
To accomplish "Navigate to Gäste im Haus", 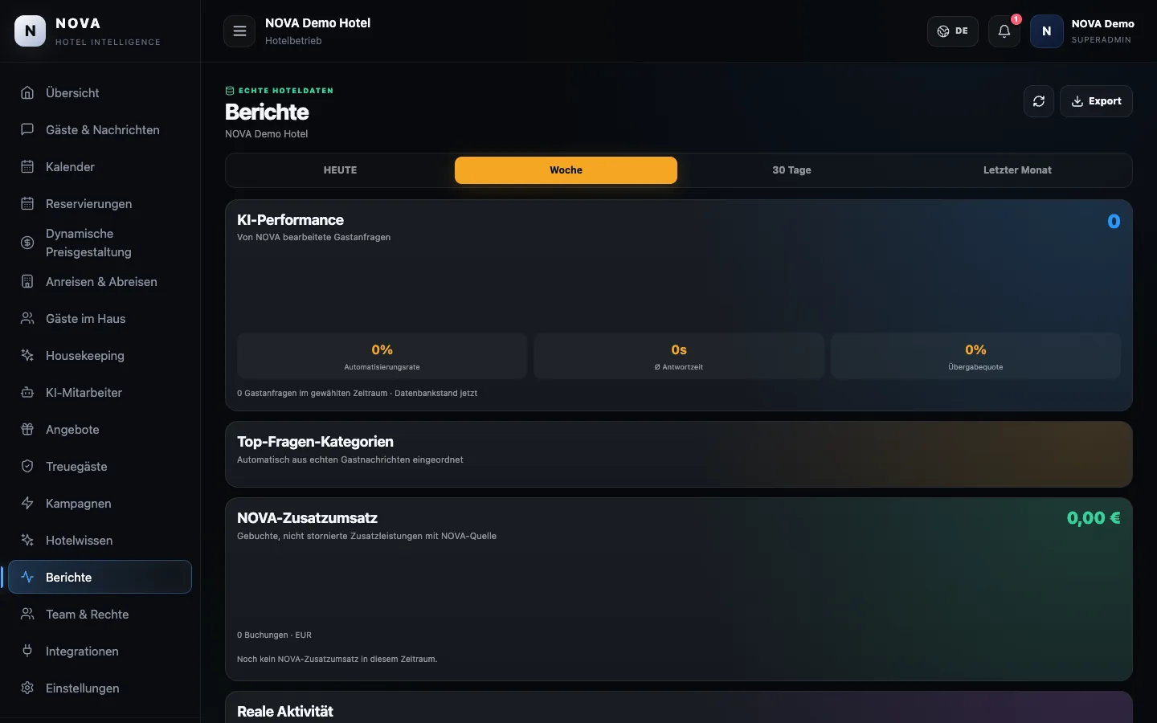I will click(100, 319).
